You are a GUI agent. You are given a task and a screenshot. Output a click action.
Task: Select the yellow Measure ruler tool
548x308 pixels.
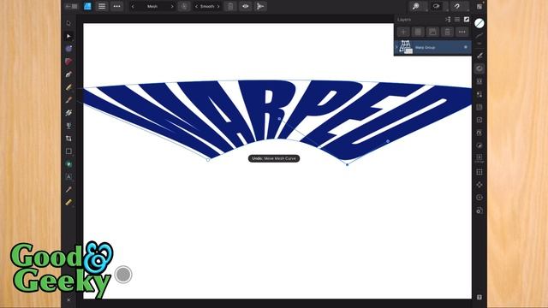tap(68, 203)
